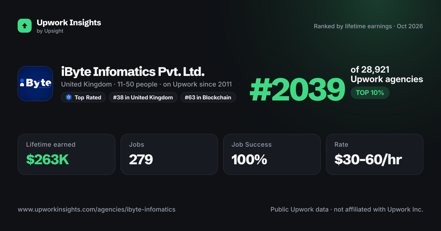Image resolution: width=441 pixels, height=231 pixels.
Task: Click the green Upwork Insights arrow logo
Action: pos(25,26)
